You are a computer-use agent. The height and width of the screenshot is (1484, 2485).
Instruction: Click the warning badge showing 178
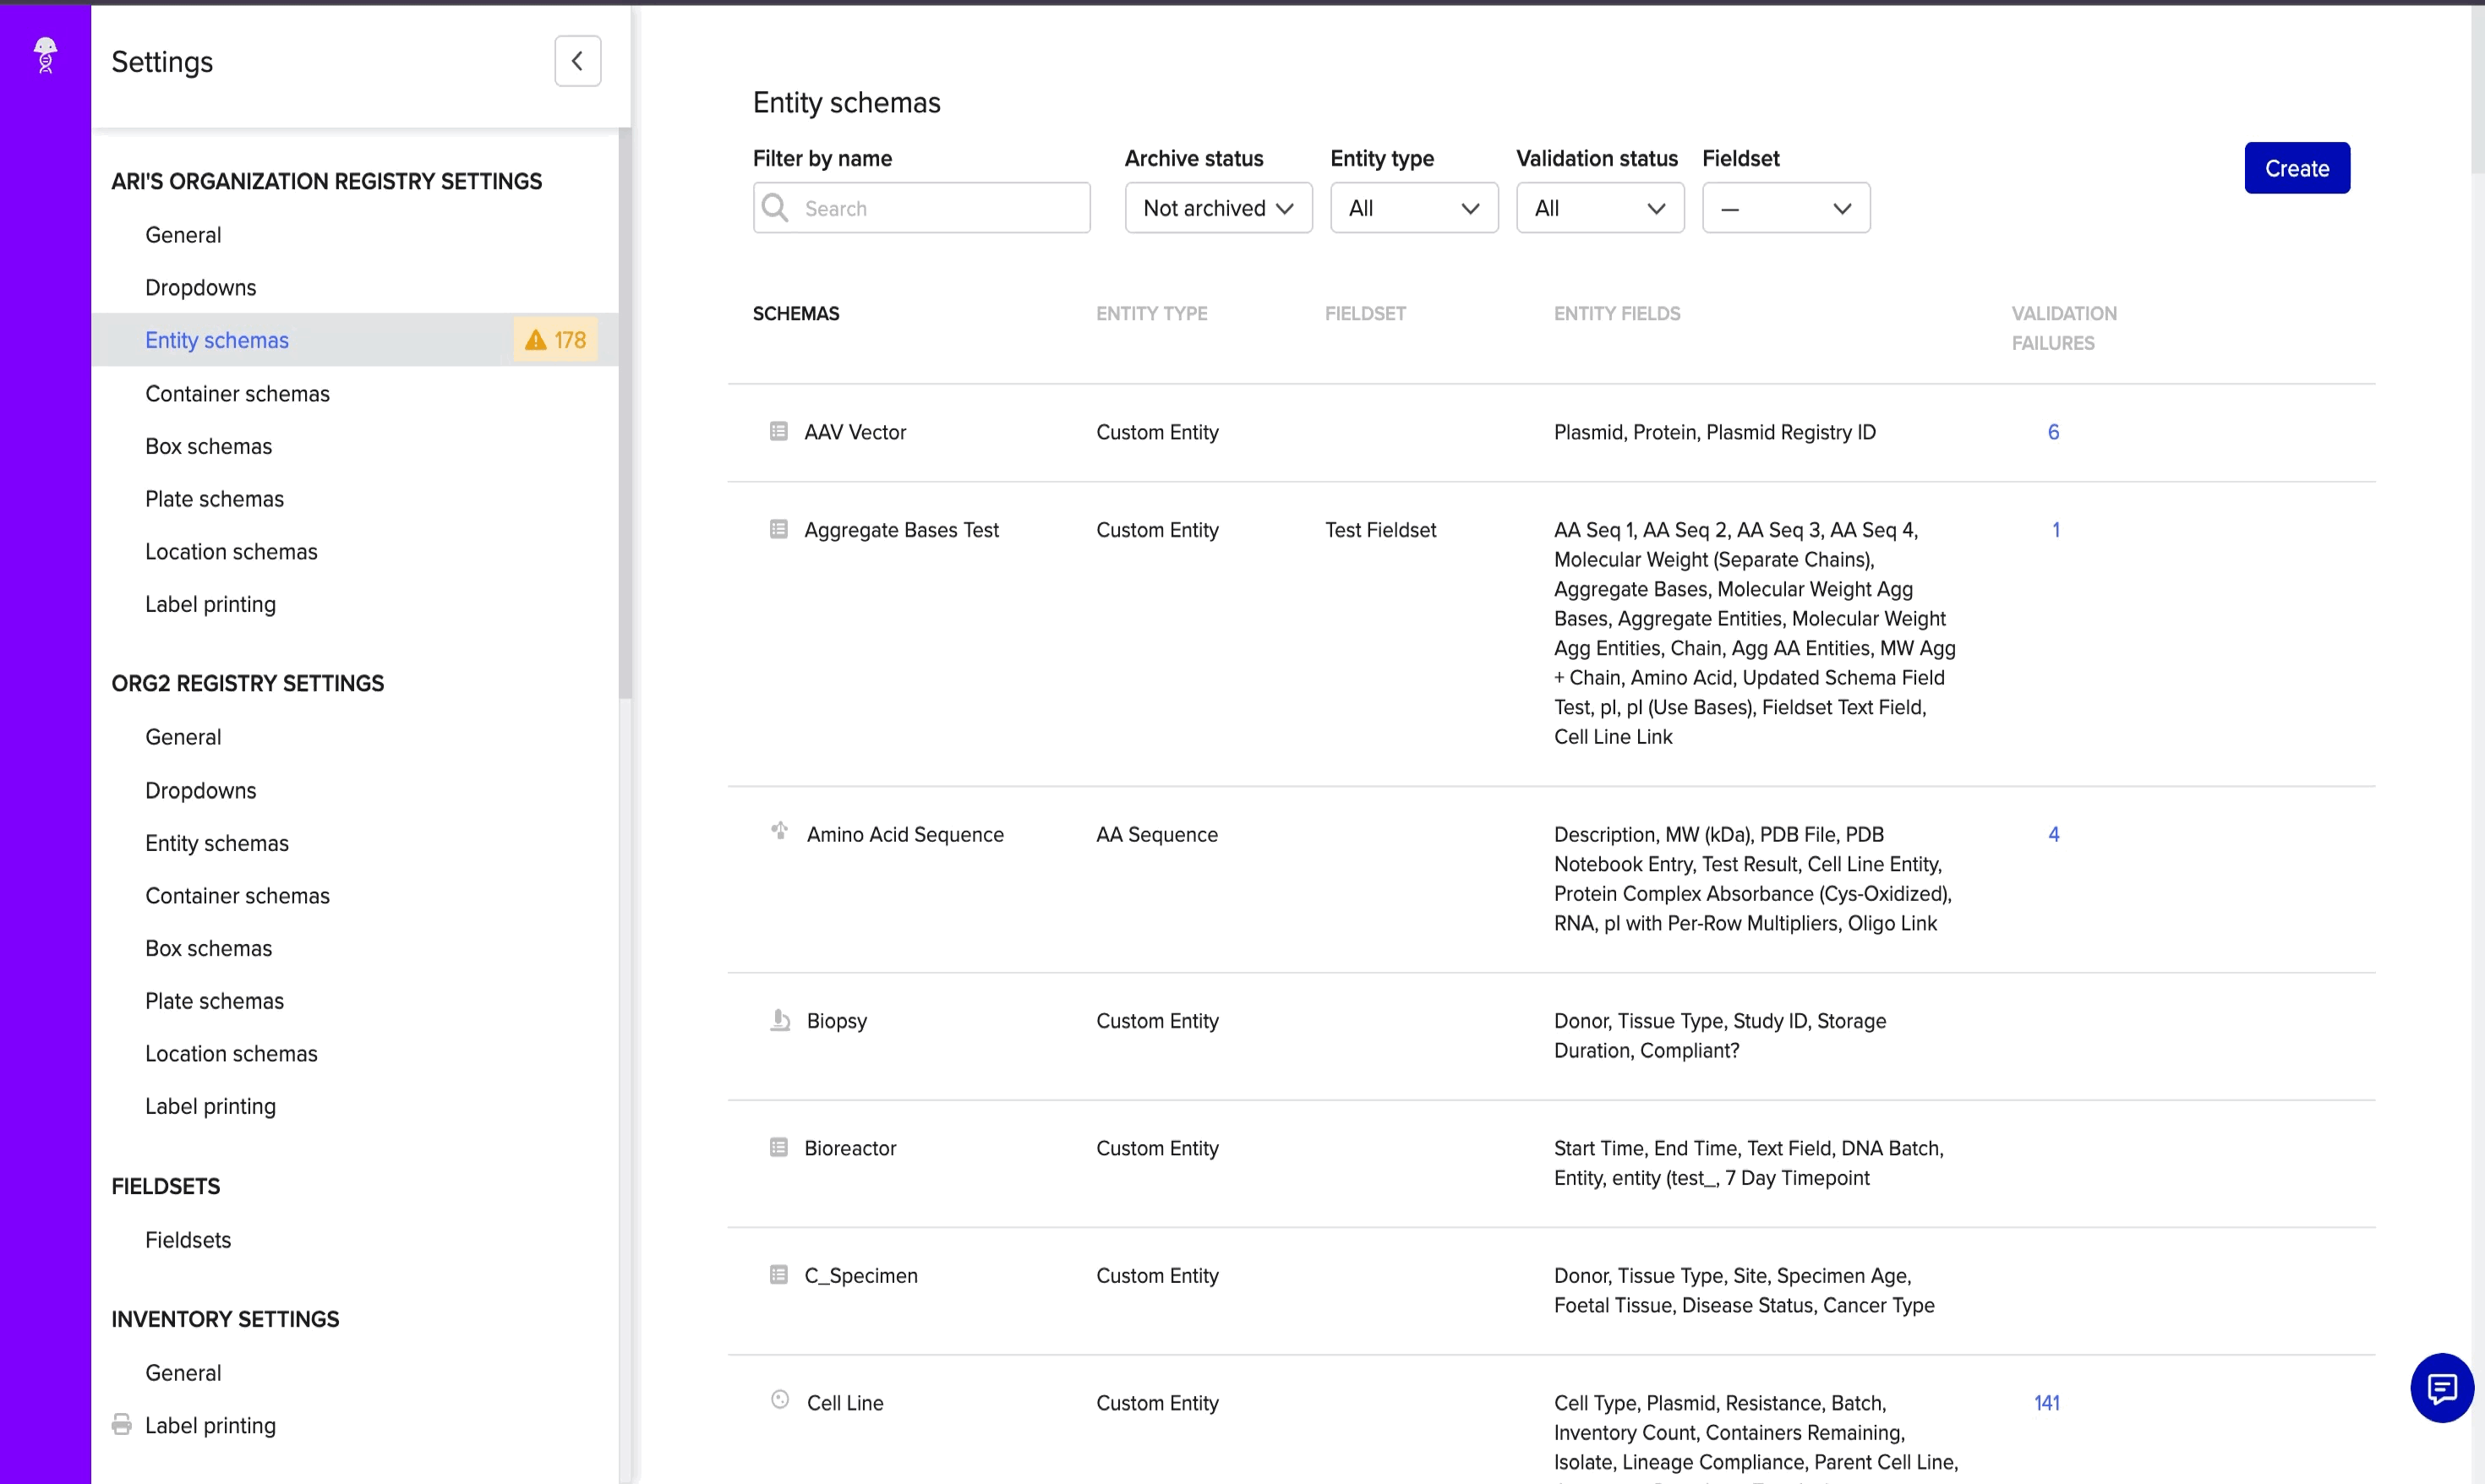click(x=556, y=340)
